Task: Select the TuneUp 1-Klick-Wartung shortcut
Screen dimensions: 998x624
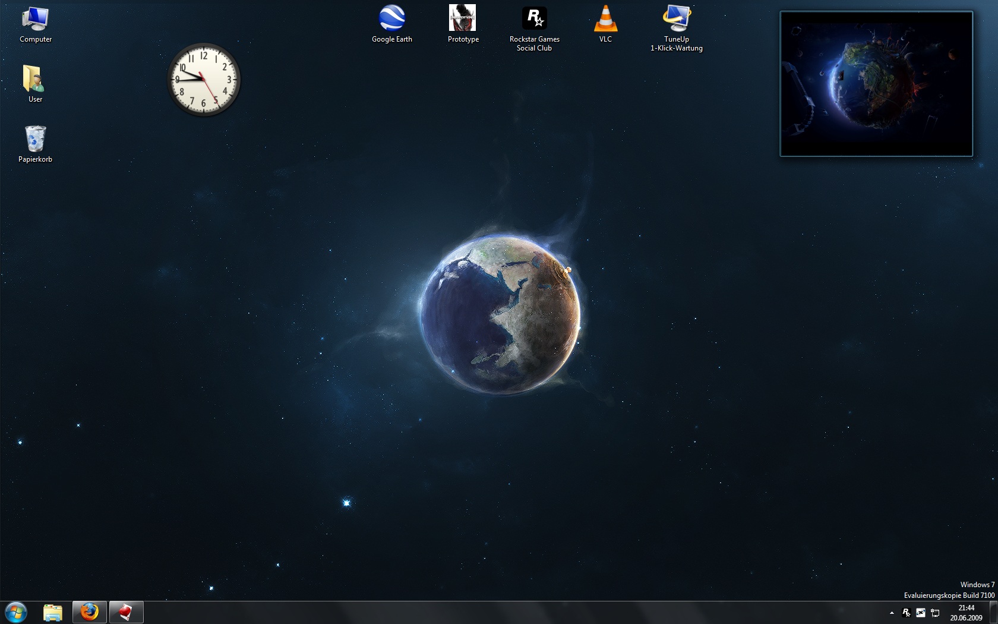Action: pos(676,27)
